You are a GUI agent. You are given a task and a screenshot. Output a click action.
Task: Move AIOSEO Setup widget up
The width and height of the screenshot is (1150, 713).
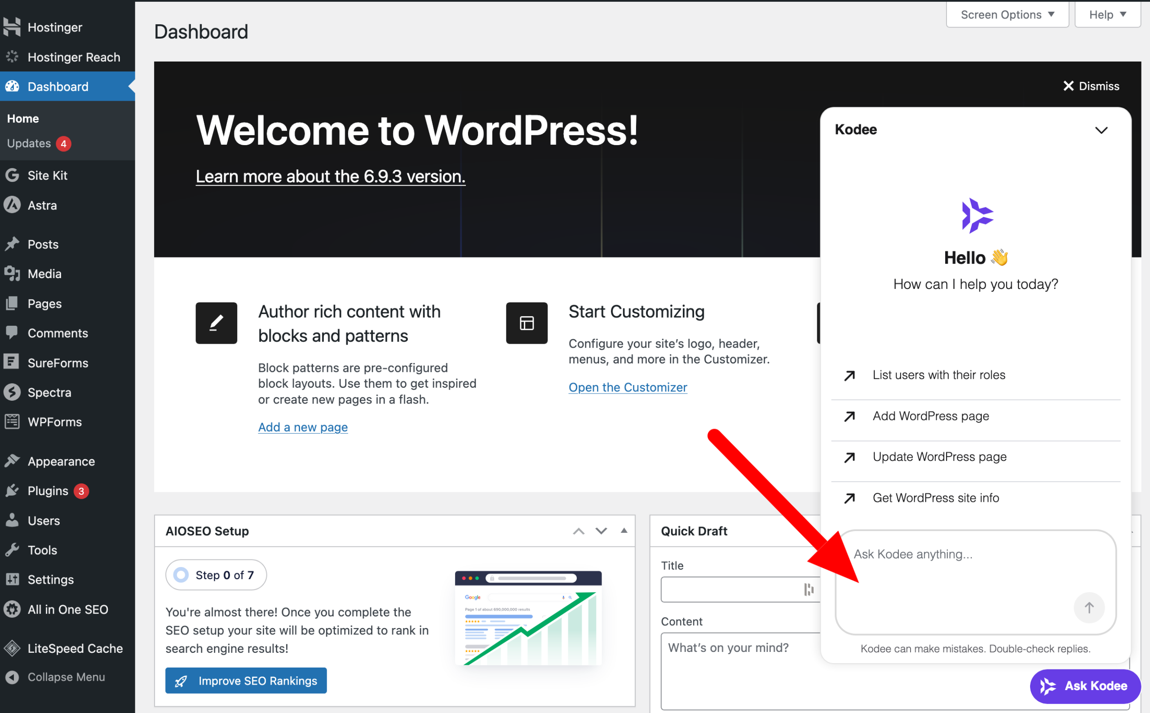coord(579,531)
